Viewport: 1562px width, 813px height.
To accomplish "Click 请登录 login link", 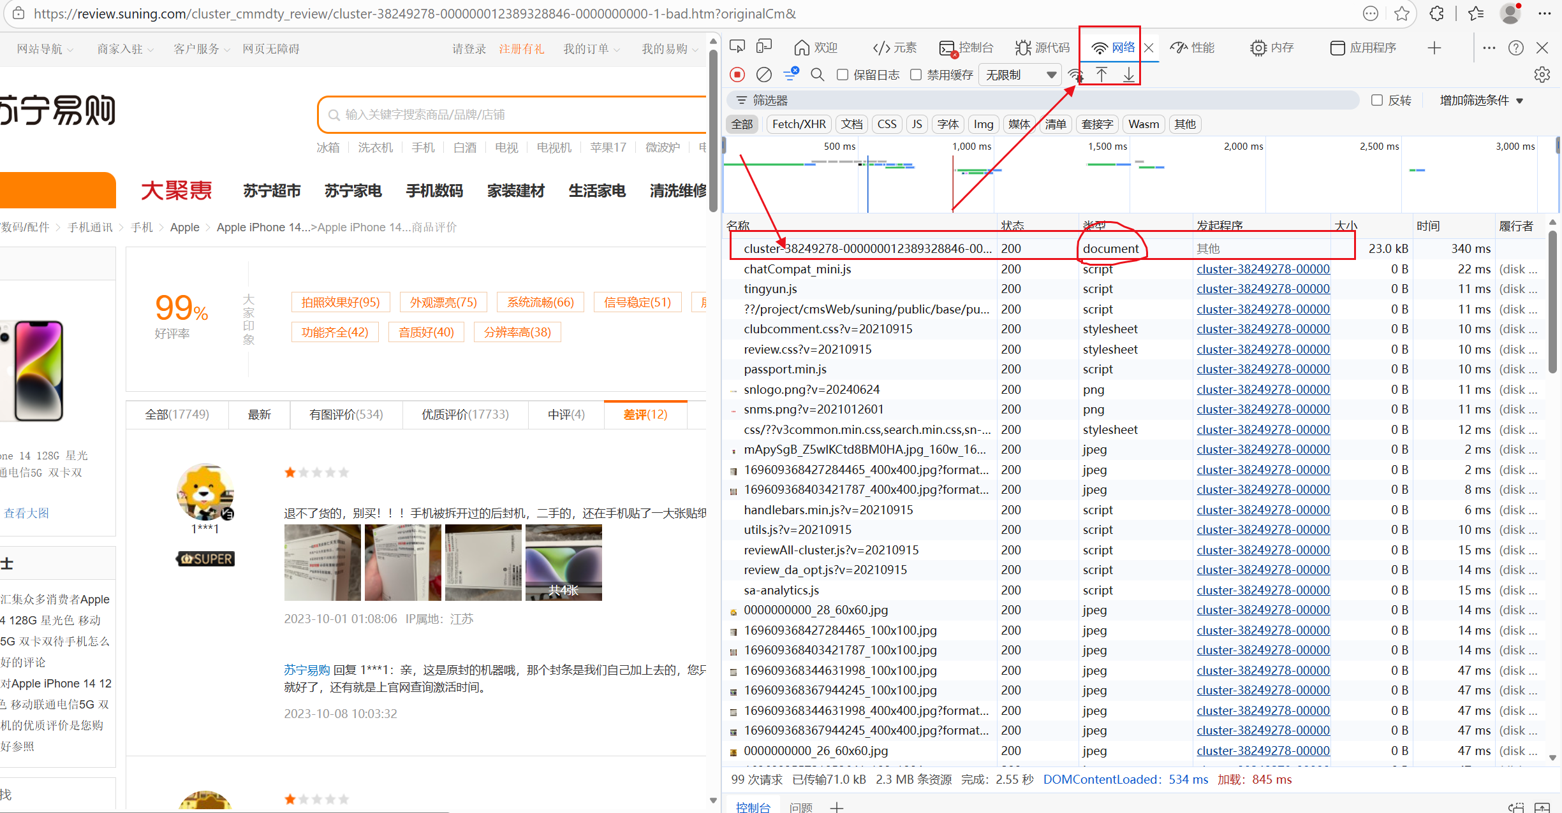I will [x=469, y=49].
